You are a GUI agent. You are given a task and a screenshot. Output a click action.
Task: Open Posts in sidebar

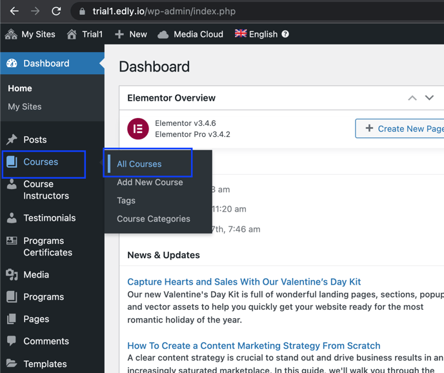[x=35, y=139]
